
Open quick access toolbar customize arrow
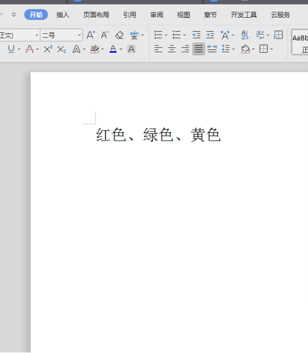tap(14, 15)
